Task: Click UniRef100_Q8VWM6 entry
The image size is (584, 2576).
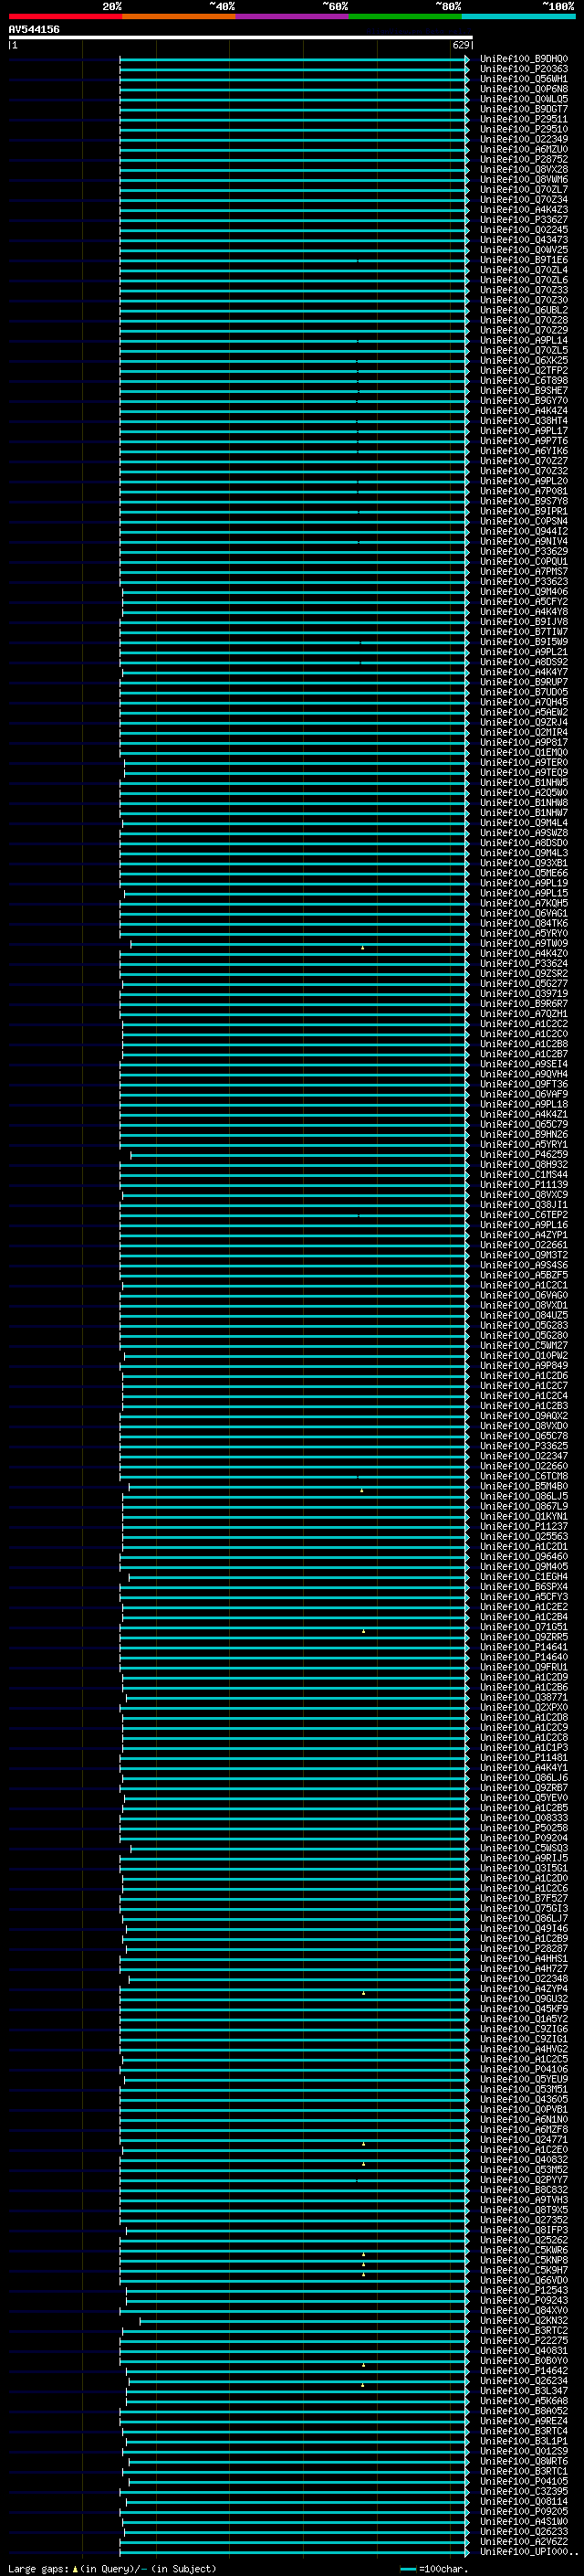Action: point(523,179)
